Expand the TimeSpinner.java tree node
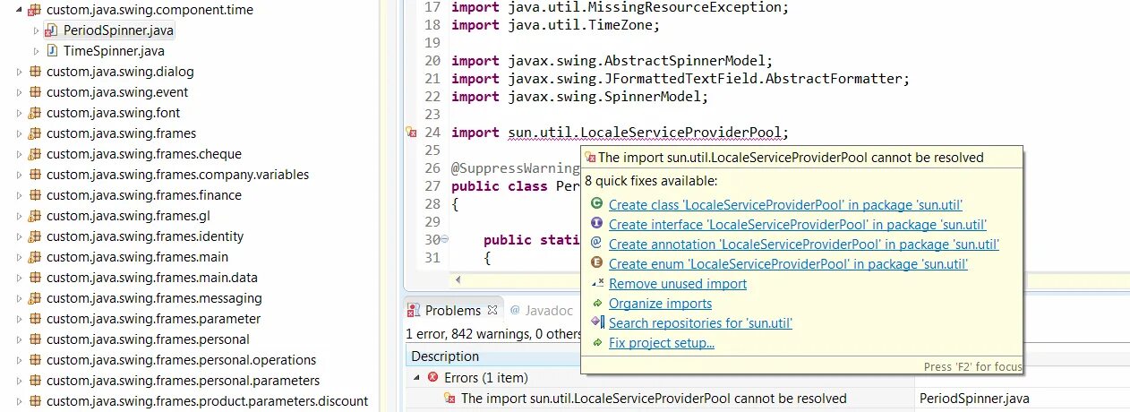The width and height of the screenshot is (1130, 412). (37, 51)
